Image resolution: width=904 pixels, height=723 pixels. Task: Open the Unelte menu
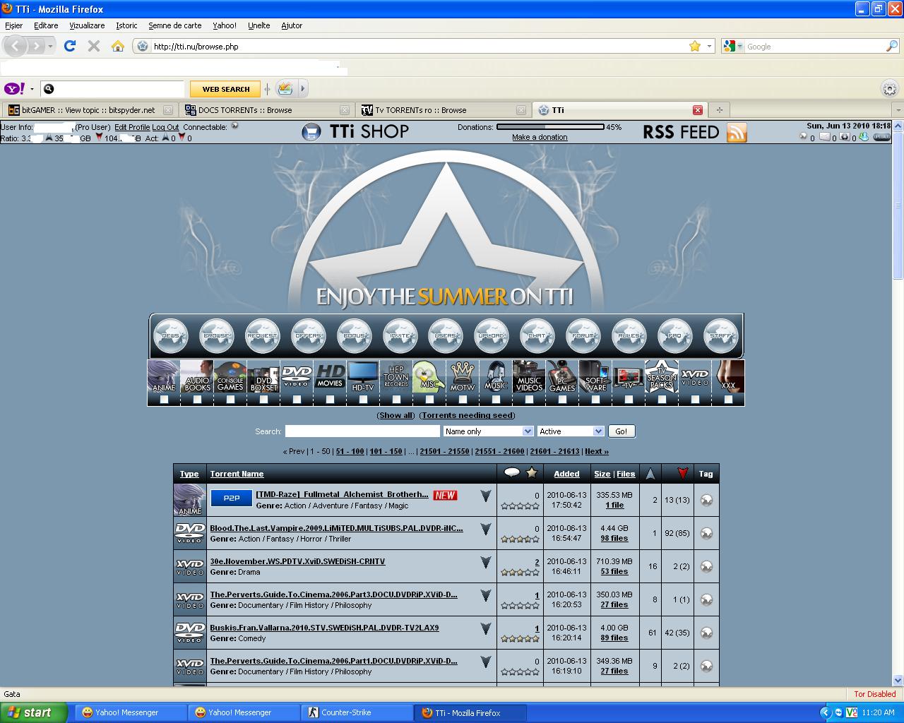pos(258,25)
